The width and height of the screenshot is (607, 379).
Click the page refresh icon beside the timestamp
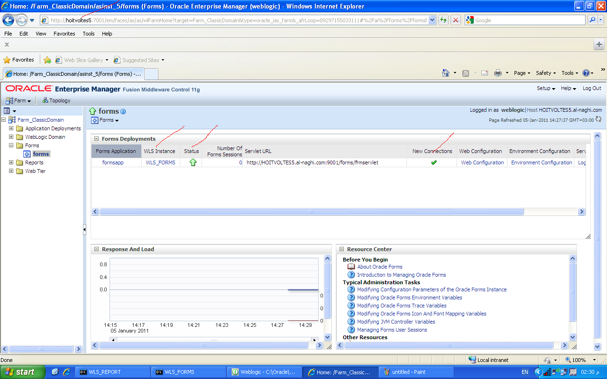598,119
